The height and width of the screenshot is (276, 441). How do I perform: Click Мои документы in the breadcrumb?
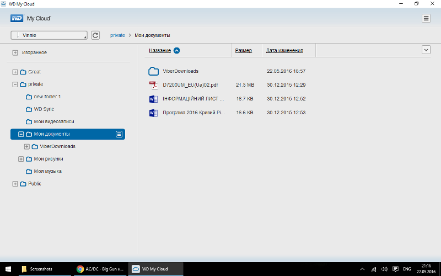(152, 35)
